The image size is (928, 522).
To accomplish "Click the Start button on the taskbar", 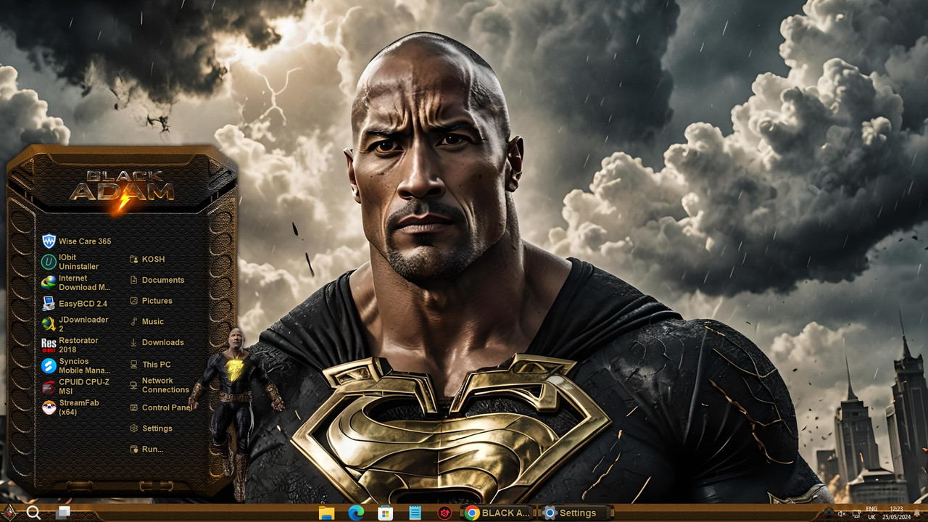I will [x=9, y=513].
